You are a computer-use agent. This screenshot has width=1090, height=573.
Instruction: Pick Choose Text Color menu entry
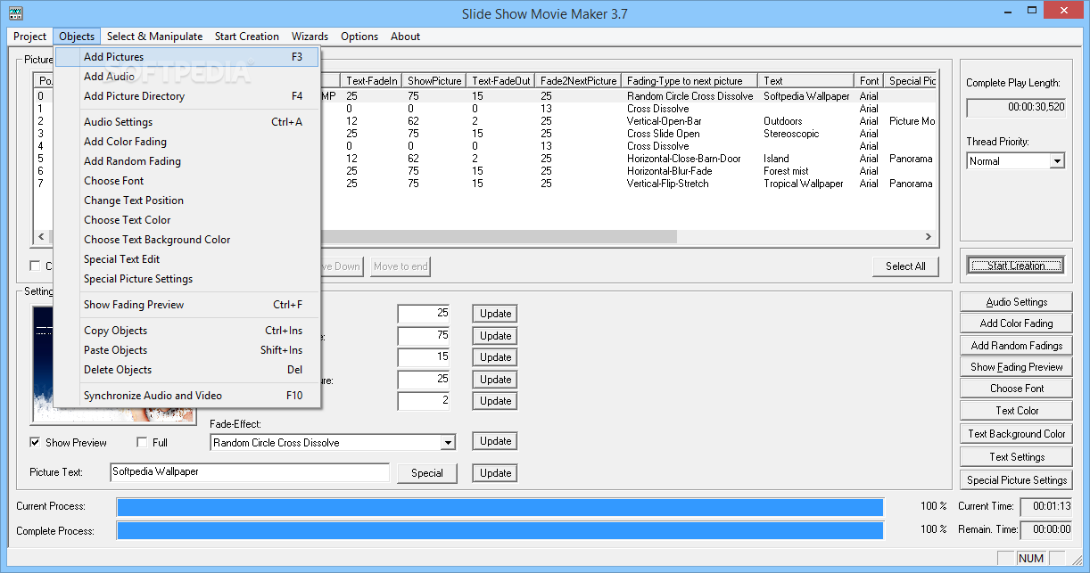(187, 220)
